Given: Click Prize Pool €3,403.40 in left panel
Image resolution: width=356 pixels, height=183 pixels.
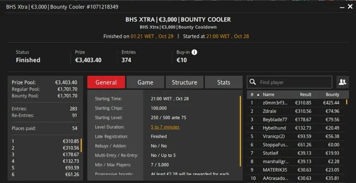Looking at the screenshot, I should tap(45, 82).
